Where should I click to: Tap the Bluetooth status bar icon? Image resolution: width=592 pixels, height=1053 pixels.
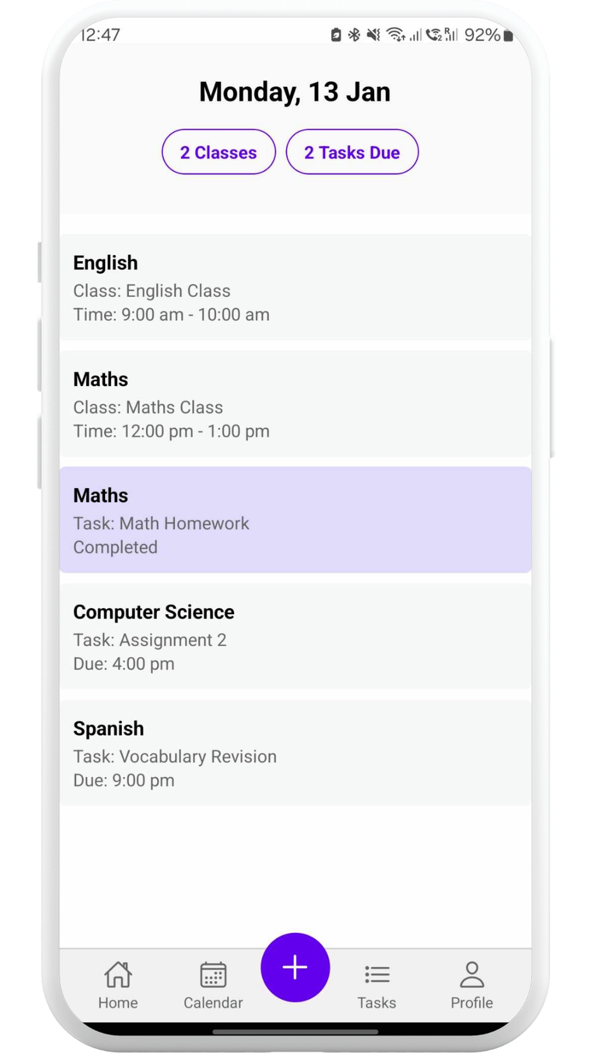354,35
